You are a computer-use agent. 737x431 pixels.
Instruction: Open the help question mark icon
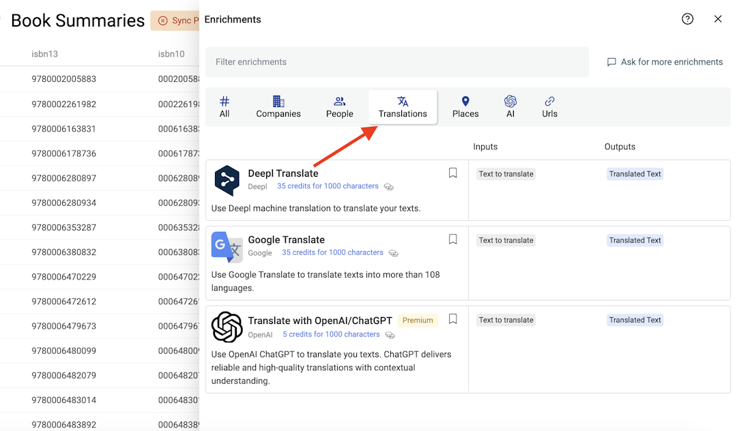tap(687, 19)
